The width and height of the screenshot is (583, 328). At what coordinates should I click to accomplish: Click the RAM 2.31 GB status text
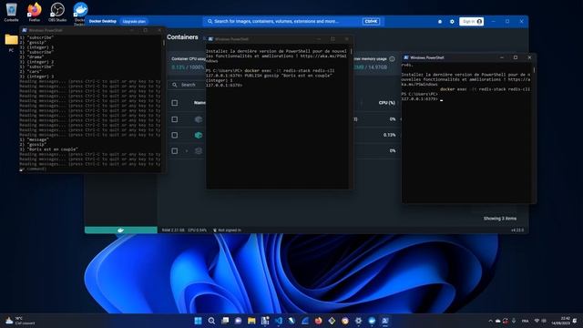tap(173, 231)
